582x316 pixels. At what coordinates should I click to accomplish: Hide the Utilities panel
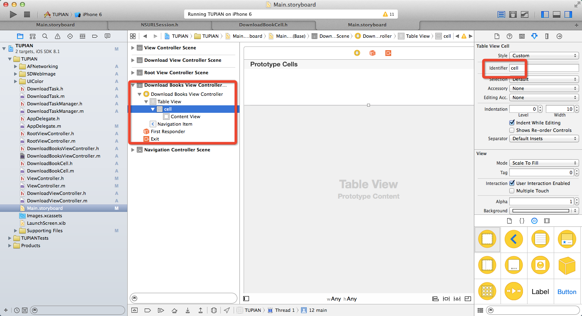tap(568, 15)
